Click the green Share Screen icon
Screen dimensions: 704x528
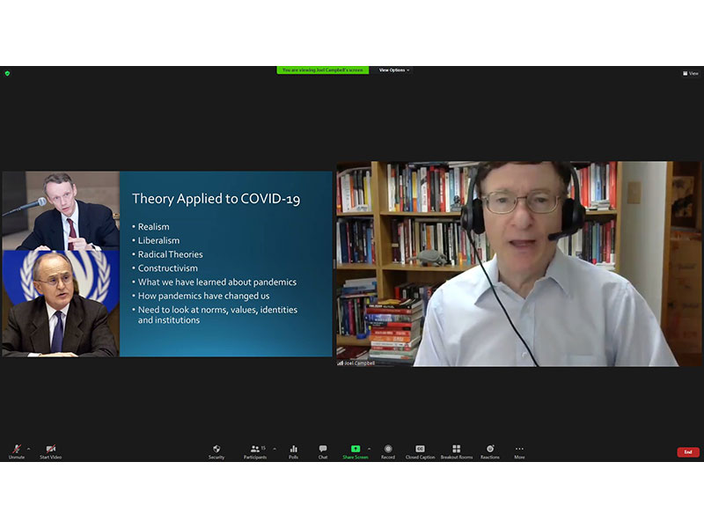(x=356, y=449)
